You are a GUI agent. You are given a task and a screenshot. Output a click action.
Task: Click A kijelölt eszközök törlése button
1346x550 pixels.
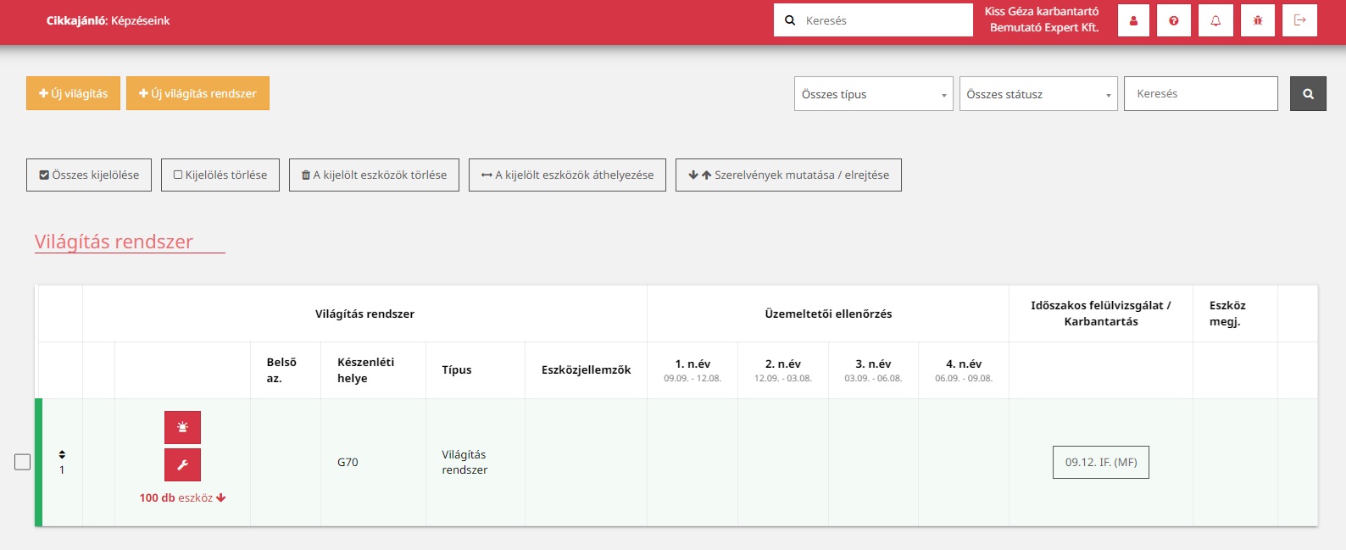(374, 175)
